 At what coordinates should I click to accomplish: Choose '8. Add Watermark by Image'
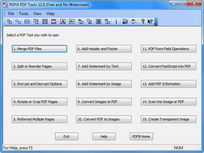click(104, 84)
